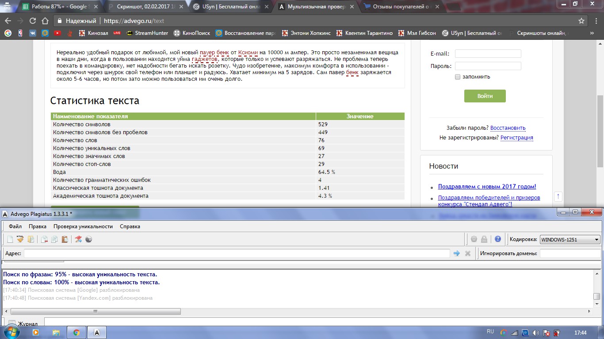The height and width of the screenshot is (339, 604).
Task: Open the Справка menu
Action: (x=130, y=226)
